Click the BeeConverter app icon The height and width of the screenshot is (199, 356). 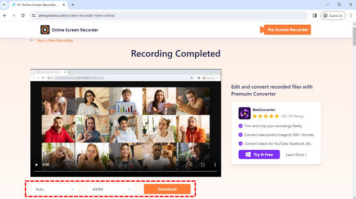click(244, 113)
